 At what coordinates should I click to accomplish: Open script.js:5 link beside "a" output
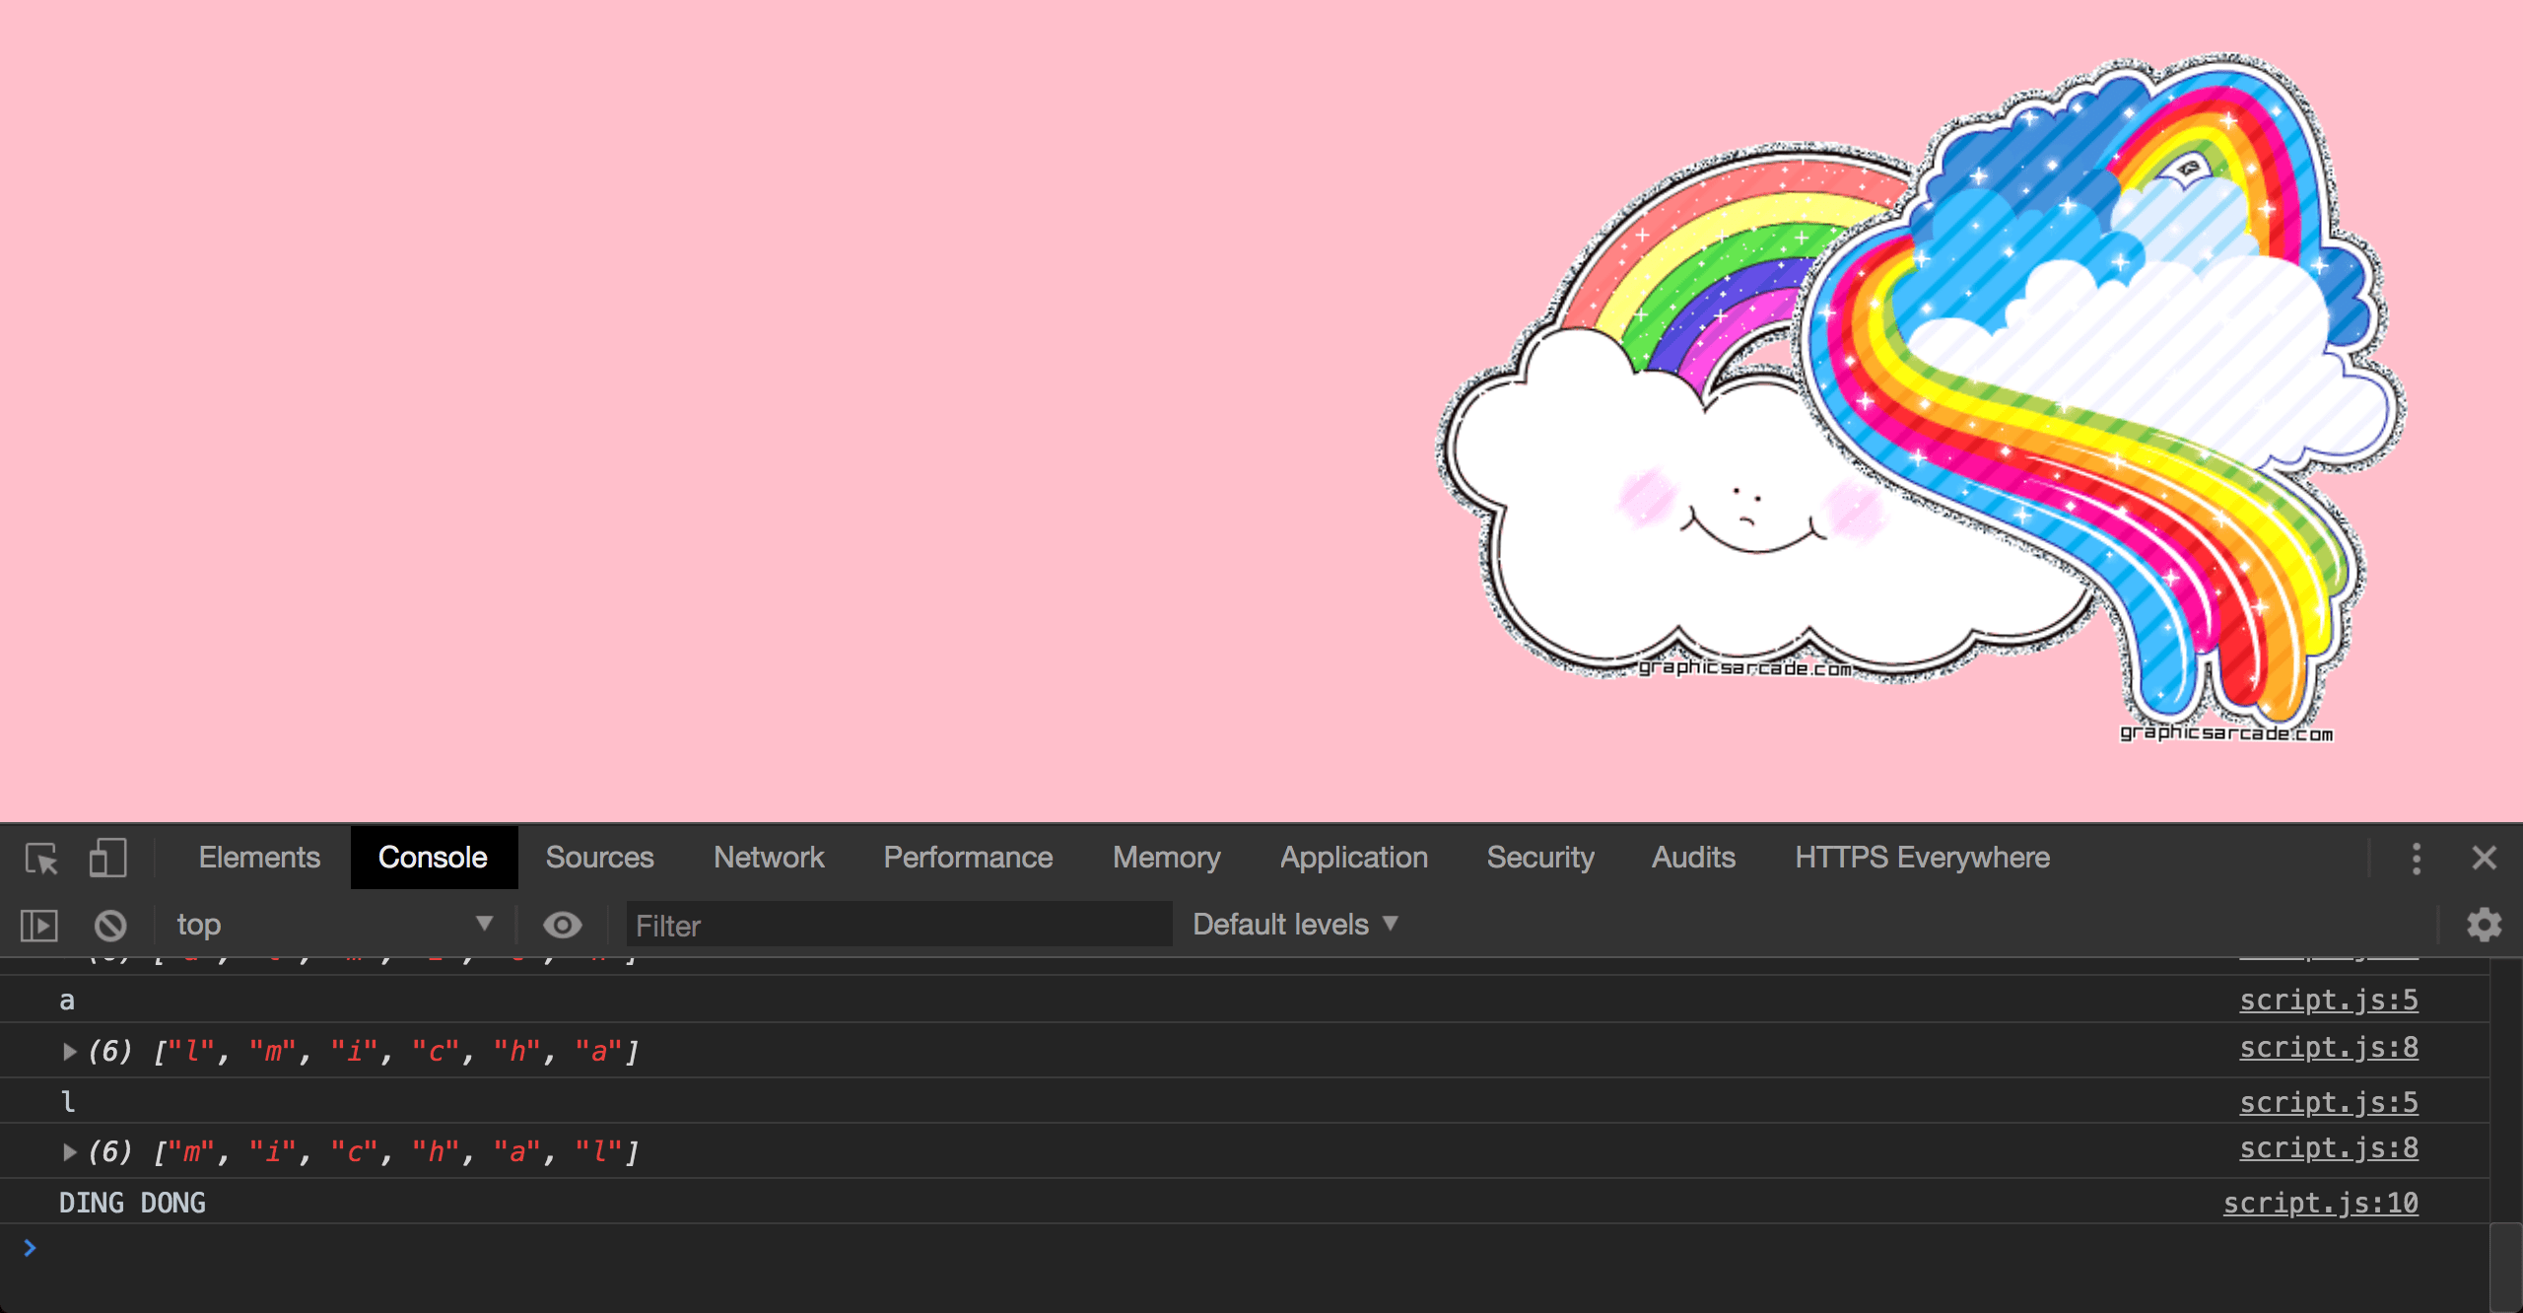point(2328,1001)
